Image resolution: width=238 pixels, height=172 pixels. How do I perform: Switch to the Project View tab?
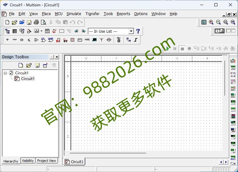pyautogui.click(x=47, y=161)
